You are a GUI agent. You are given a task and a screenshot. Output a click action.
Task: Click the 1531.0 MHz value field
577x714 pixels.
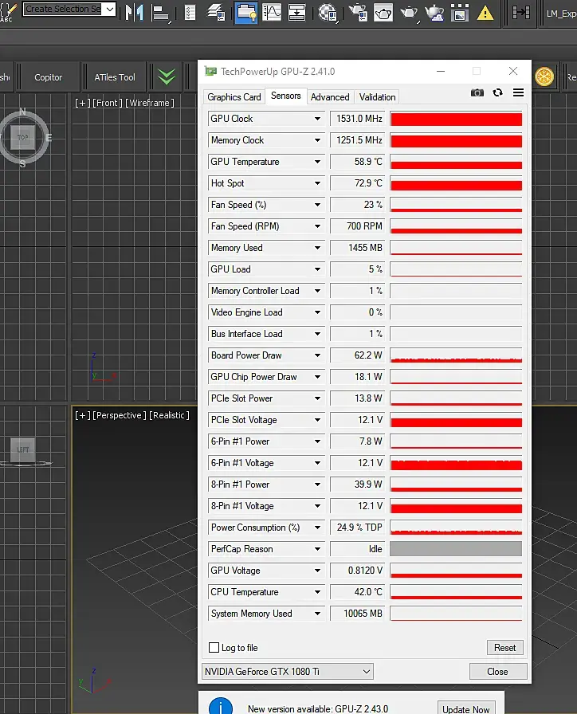pos(358,119)
